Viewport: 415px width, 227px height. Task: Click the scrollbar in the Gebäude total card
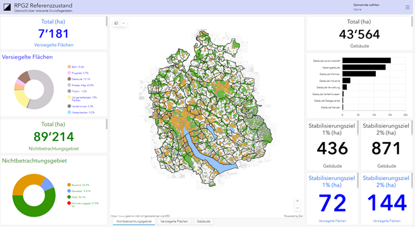412,21
